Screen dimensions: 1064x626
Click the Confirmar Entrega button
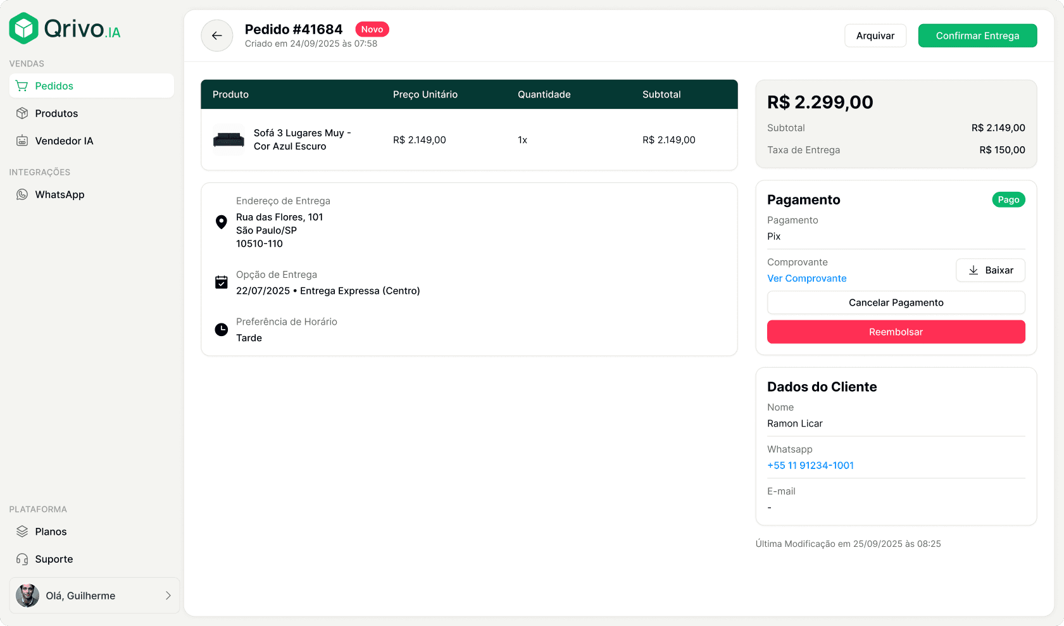click(x=977, y=35)
